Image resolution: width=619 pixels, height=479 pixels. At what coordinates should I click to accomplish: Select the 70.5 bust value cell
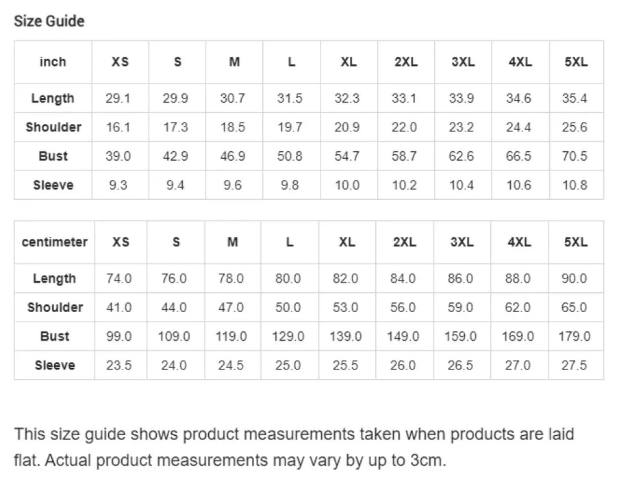pos(574,156)
